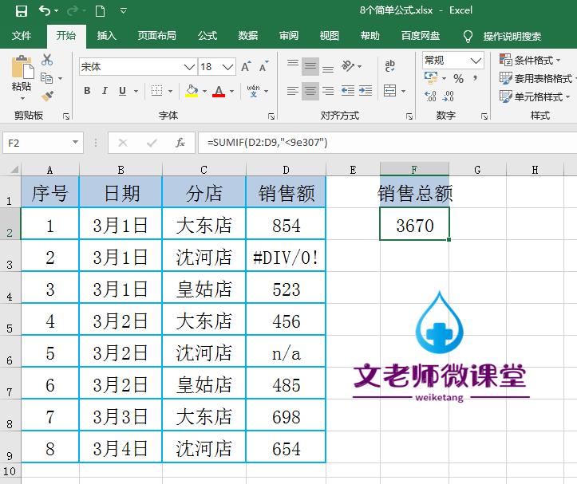Click the wén phonetic guide icon
This screenshot has width=577, height=484.
(x=253, y=90)
